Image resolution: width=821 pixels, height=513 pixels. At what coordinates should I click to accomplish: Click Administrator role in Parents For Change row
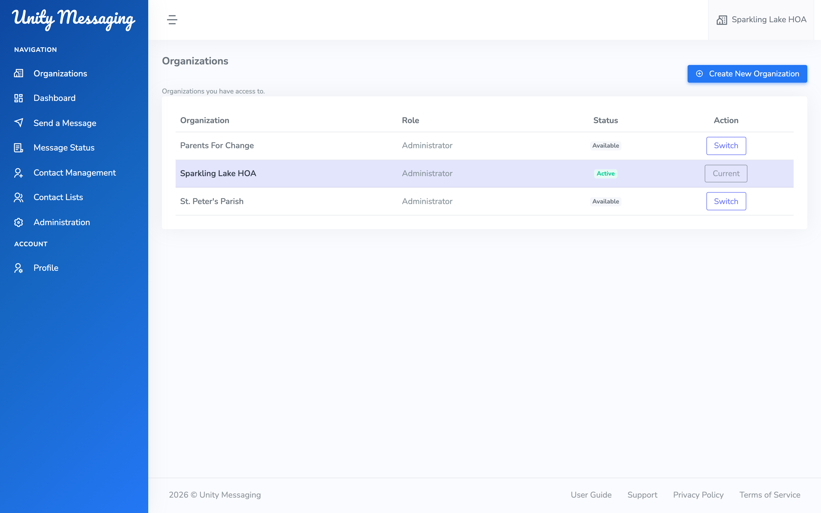[427, 146]
